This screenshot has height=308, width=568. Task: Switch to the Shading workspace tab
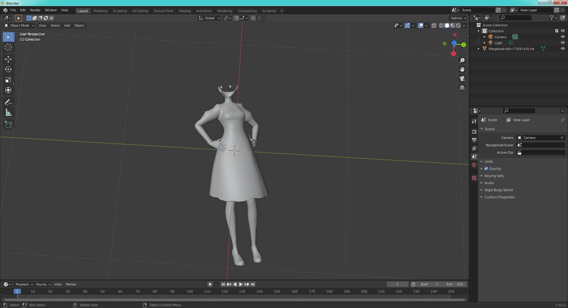click(x=185, y=11)
